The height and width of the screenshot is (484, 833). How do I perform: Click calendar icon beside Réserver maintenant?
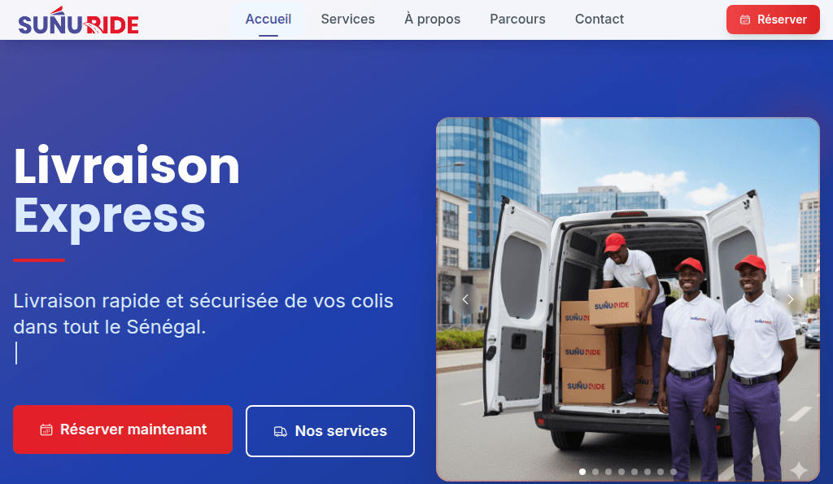[x=46, y=429]
